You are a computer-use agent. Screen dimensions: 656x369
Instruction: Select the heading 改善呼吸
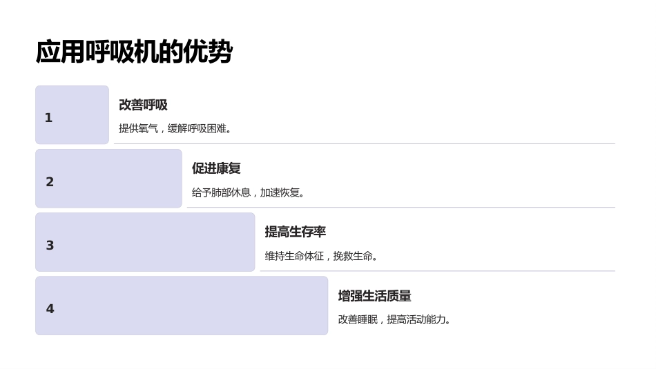tap(143, 105)
